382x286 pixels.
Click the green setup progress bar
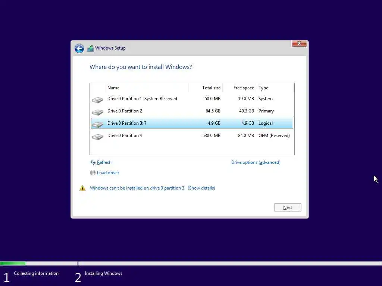pyautogui.click(x=13, y=263)
